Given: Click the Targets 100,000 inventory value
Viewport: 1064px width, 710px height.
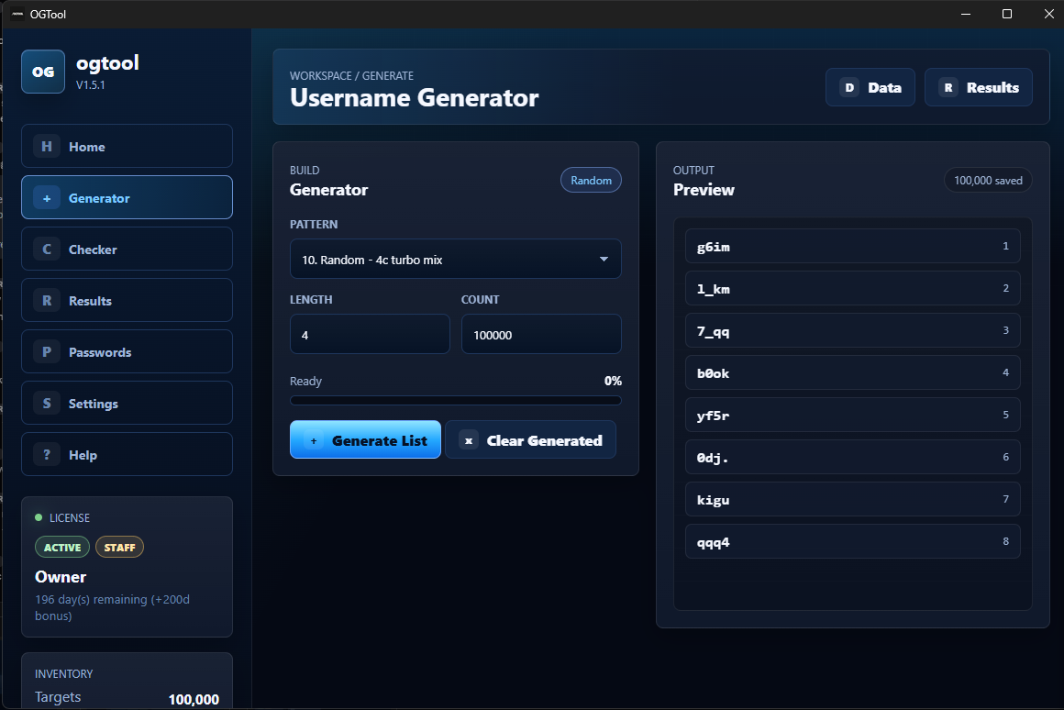Looking at the screenshot, I should (x=194, y=699).
